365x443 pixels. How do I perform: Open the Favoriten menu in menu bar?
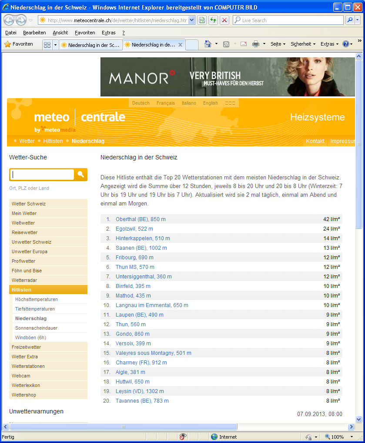pos(85,33)
